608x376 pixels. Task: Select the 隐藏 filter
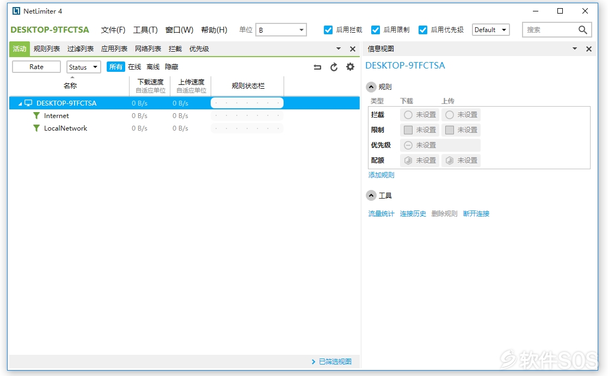pyautogui.click(x=172, y=67)
